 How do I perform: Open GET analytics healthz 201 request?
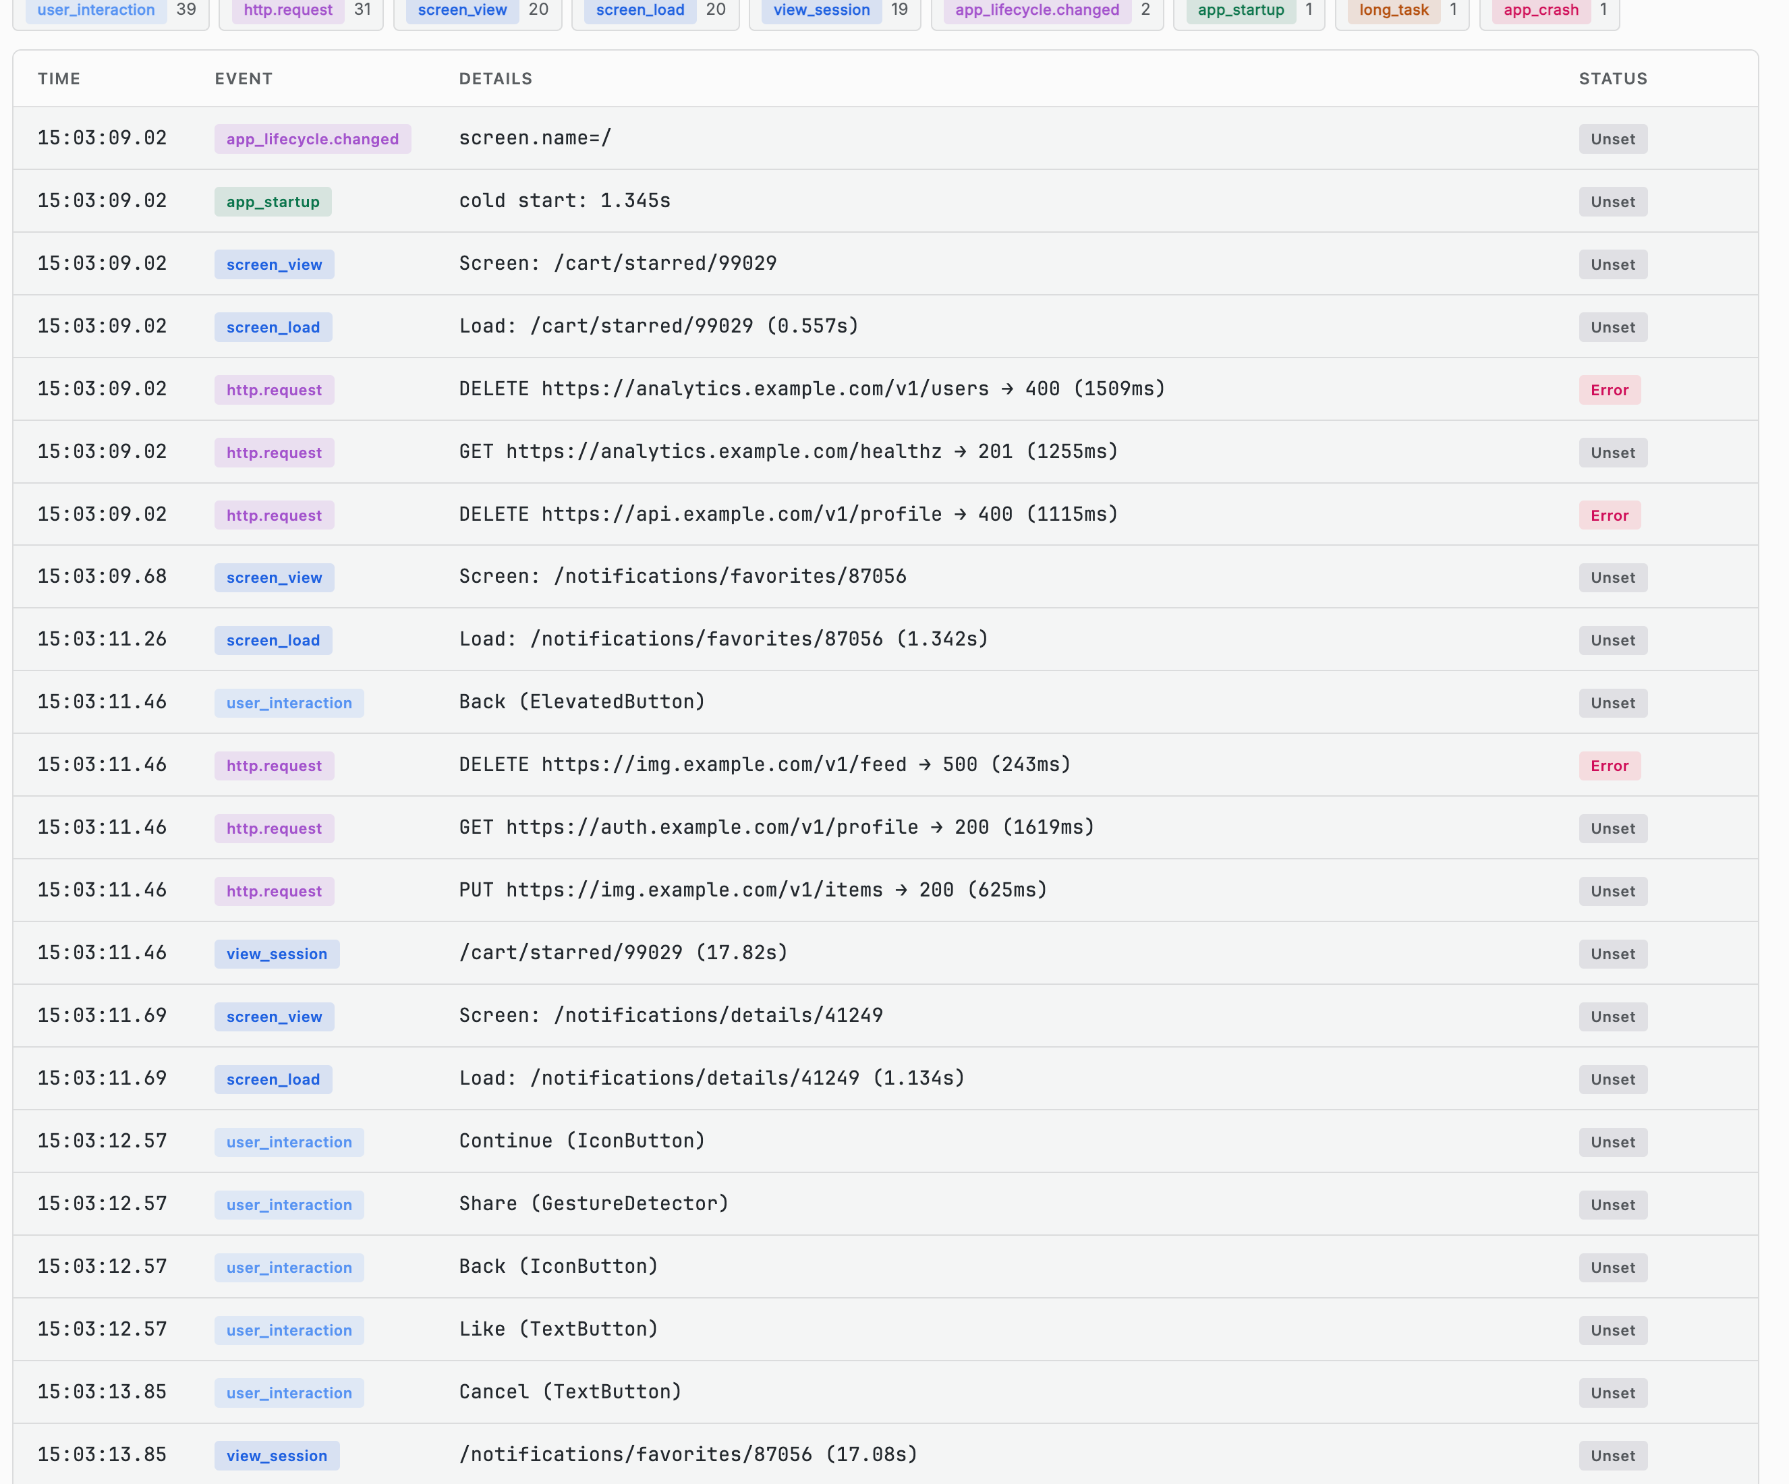885,451
